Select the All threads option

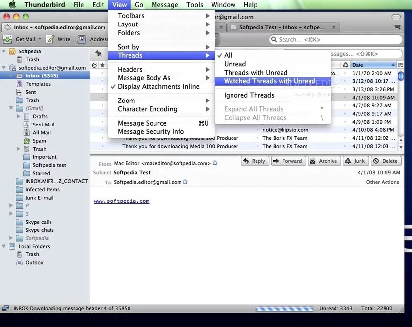[x=273, y=55]
